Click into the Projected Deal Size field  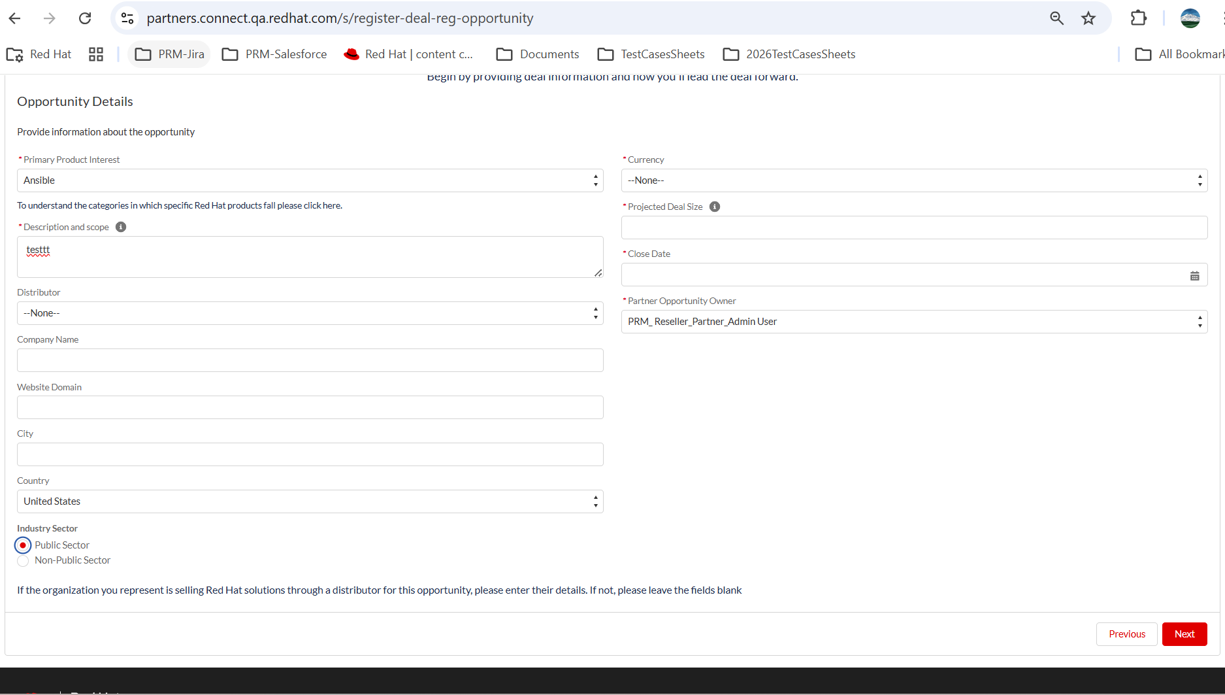[x=914, y=228]
